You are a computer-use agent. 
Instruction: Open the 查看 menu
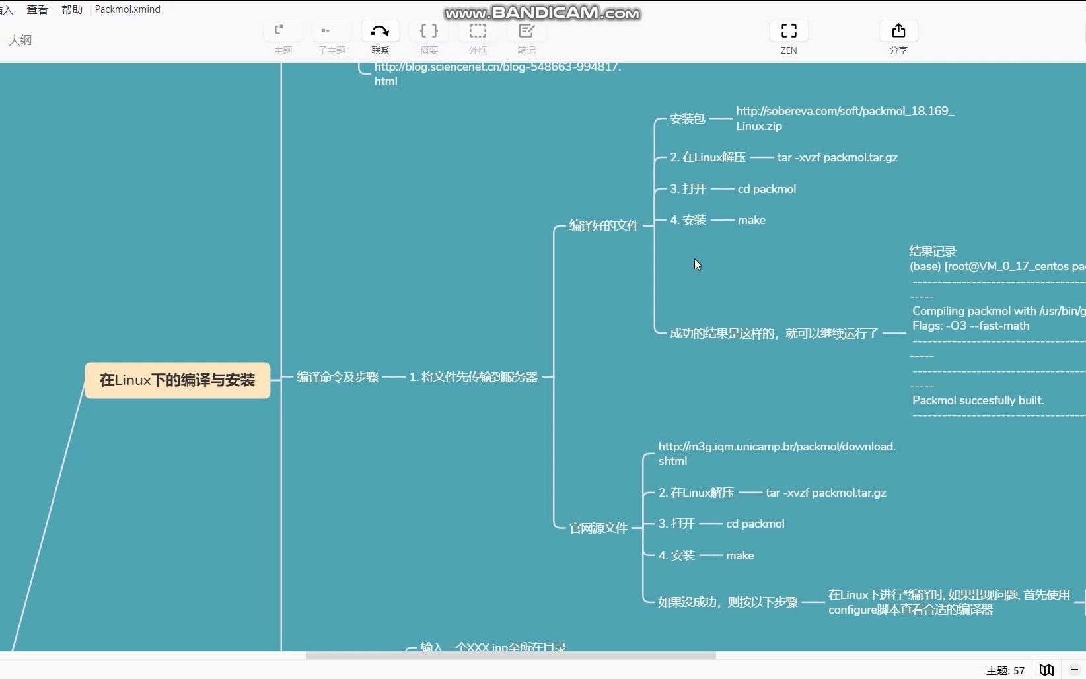coord(37,9)
